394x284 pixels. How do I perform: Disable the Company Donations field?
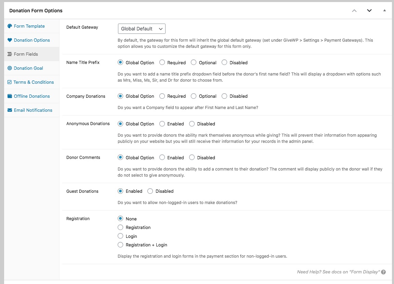pyautogui.click(x=224, y=96)
